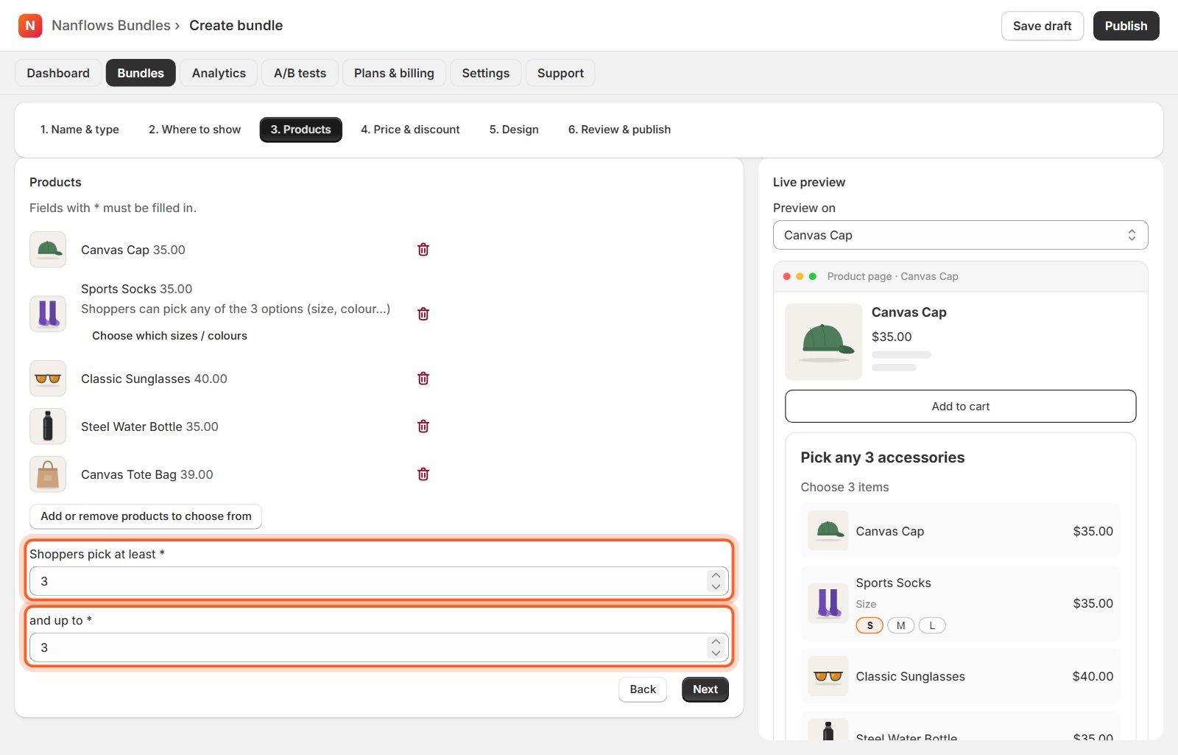The image size is (1178, 755).
Task: Click Add to cart in live preview
Action: [x=961, y=407]
